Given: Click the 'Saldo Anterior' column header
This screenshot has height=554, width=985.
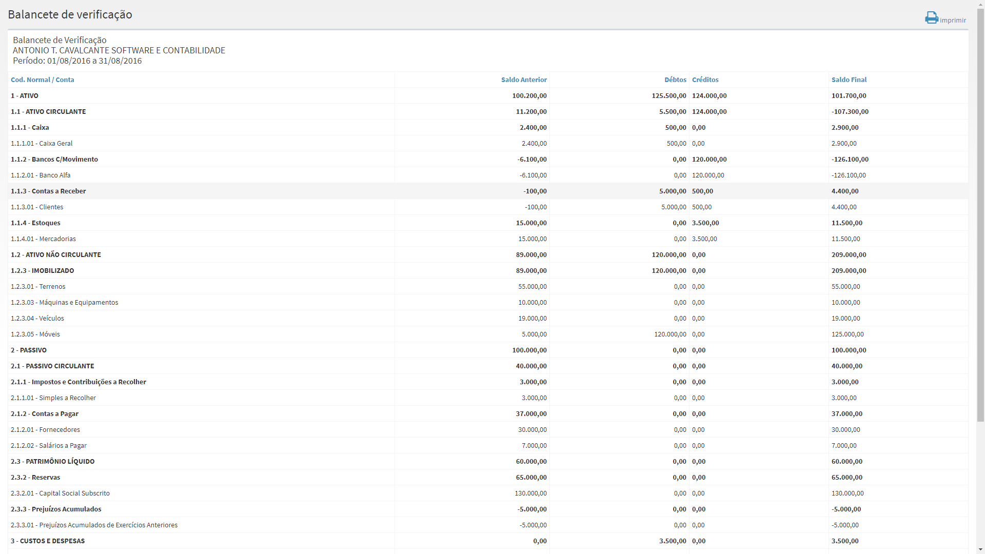Looking at the screenshot, I should [524, 80].
